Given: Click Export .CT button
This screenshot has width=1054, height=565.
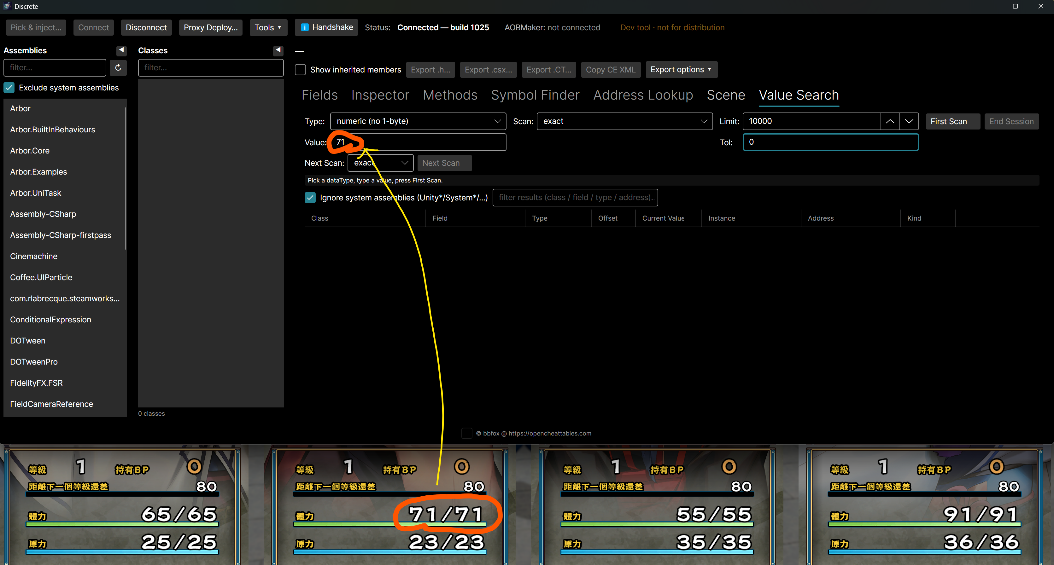Looking at the screenshot, I should (x=549, y=70).
